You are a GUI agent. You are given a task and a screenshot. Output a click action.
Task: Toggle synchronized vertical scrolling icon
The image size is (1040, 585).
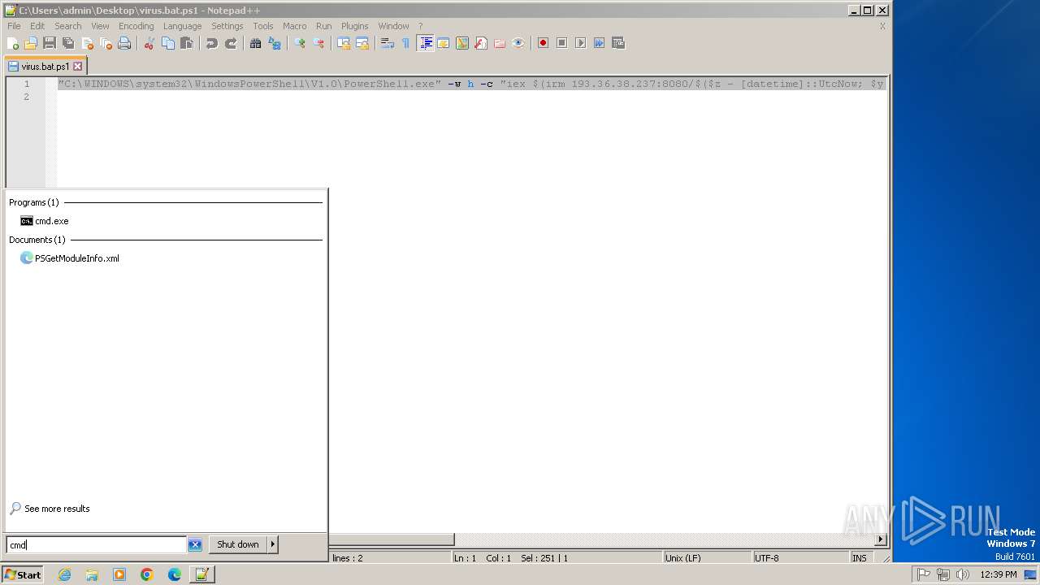coord(344,43)
